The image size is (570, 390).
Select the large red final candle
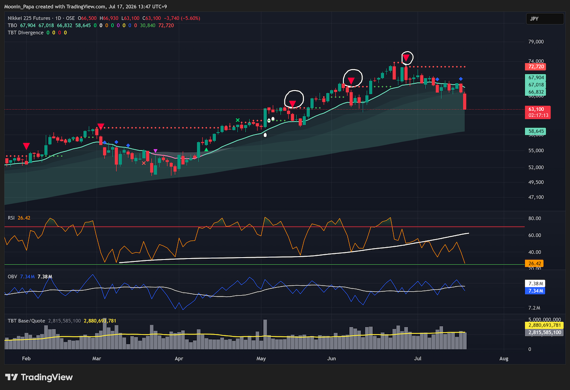pos(465,102)
